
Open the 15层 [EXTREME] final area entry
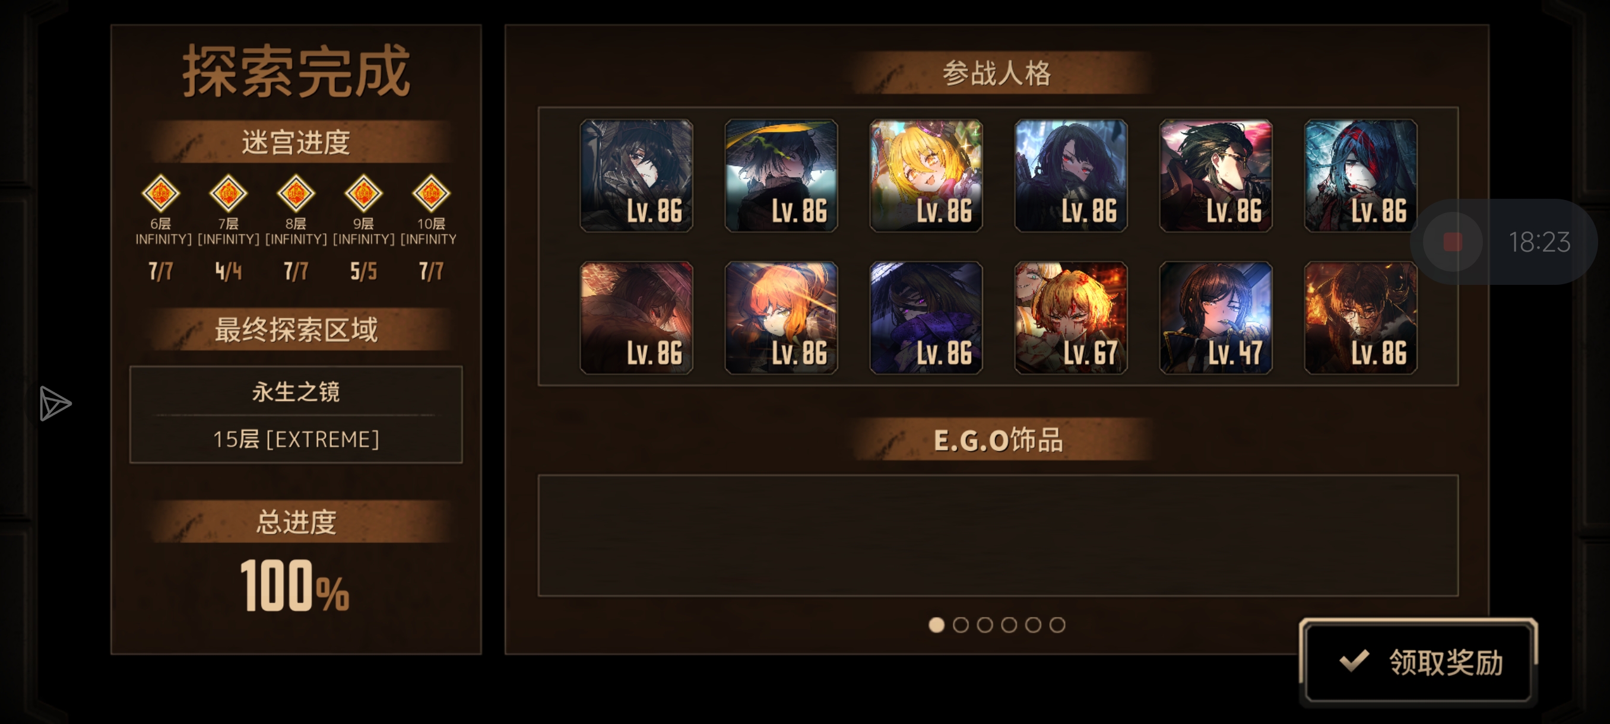296,439
